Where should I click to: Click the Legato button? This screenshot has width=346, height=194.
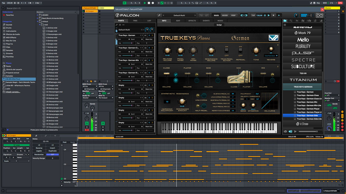tap(39, 151)
